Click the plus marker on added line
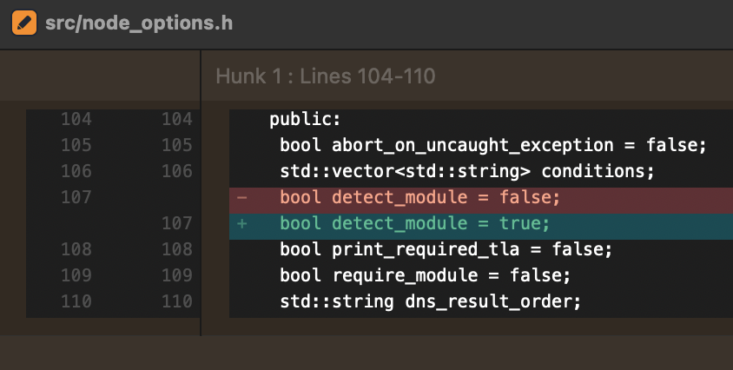The image size is (733, 370). pos(241,224)
